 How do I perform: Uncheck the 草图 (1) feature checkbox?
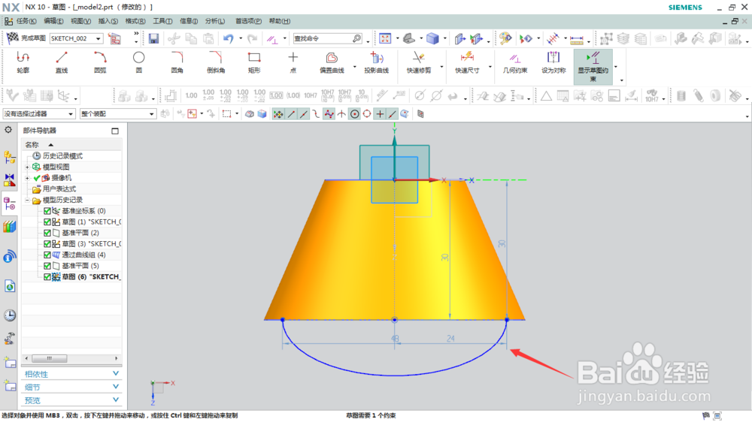pos(47,222)
